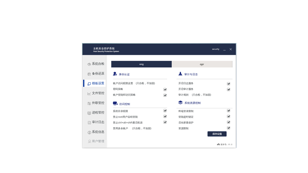This screenshot has width=308, height=173.
Task: Switch to the opr tab
Action: [202, 64]
